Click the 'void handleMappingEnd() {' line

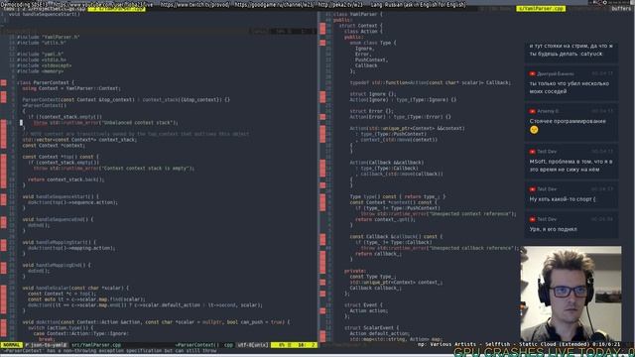click(57, 265)
